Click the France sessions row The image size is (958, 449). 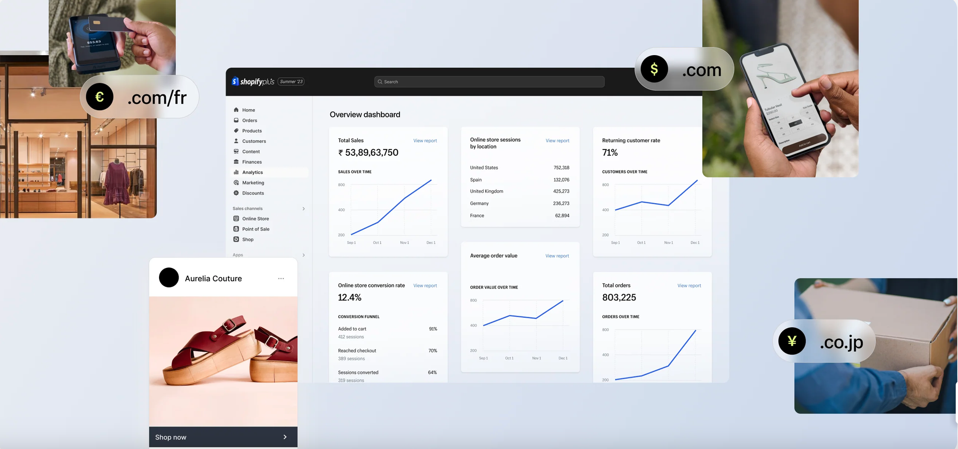tap(520, 216)
